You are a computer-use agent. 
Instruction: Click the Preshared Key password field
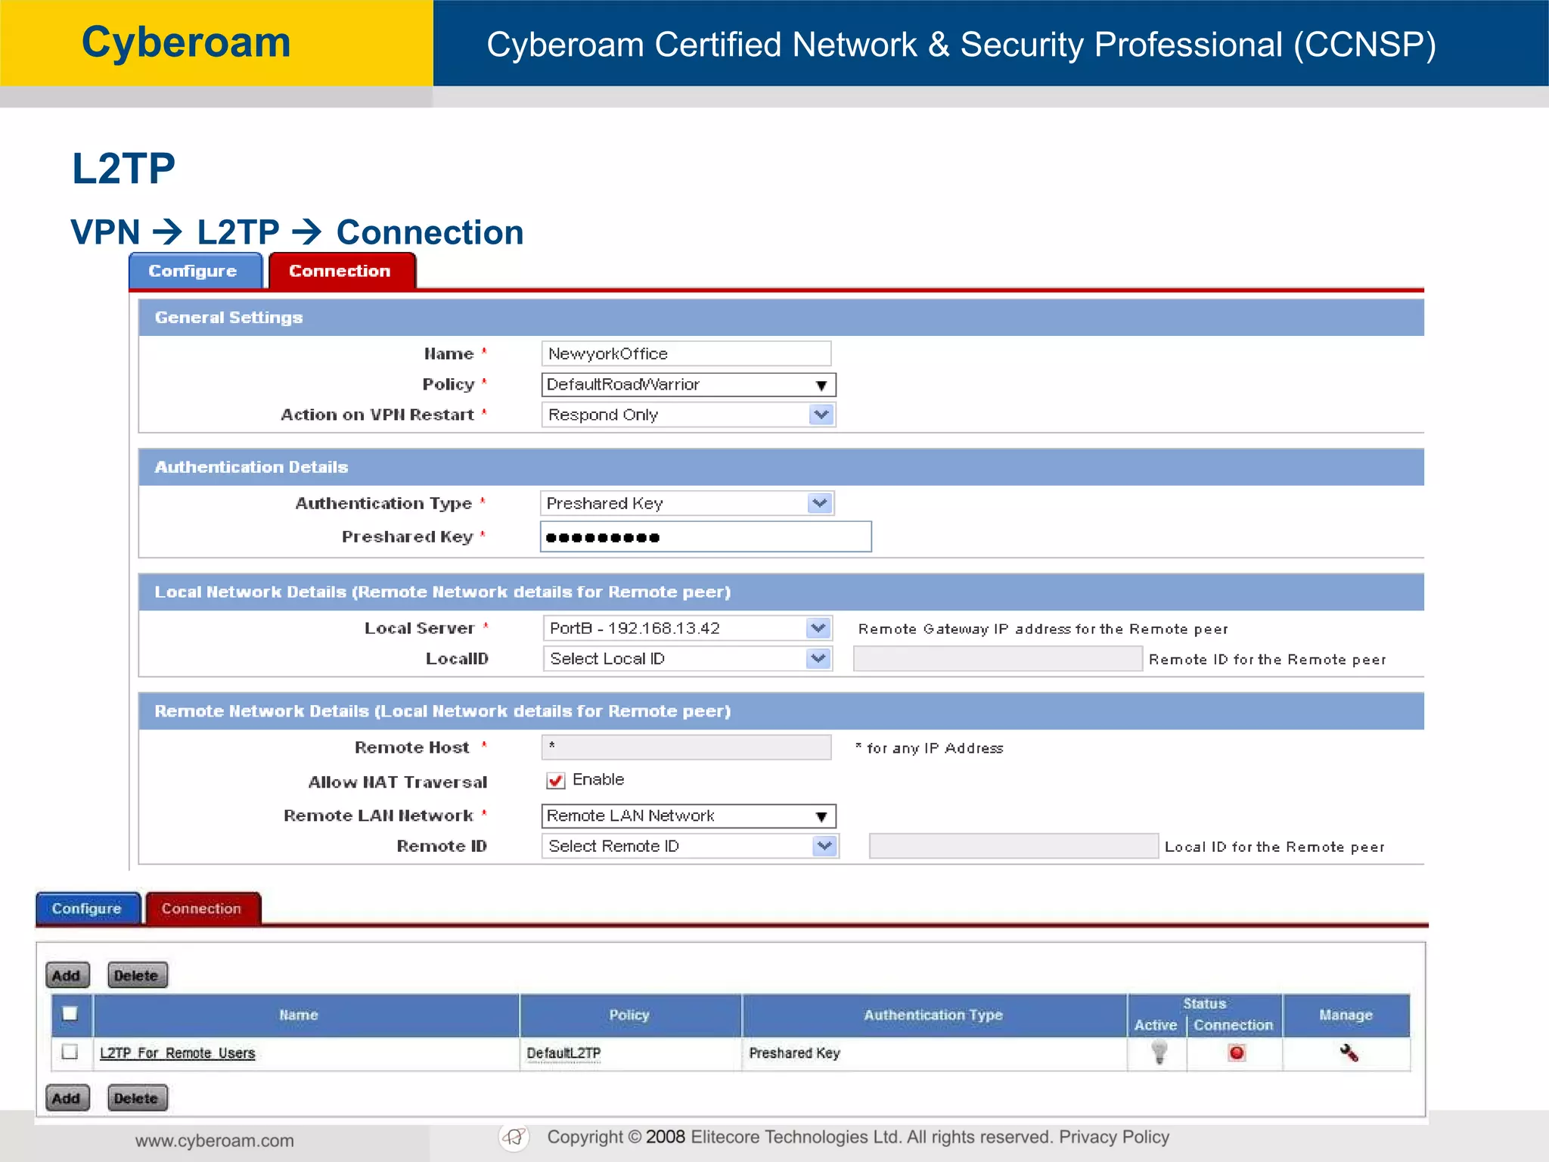click(x=706, y=536)
